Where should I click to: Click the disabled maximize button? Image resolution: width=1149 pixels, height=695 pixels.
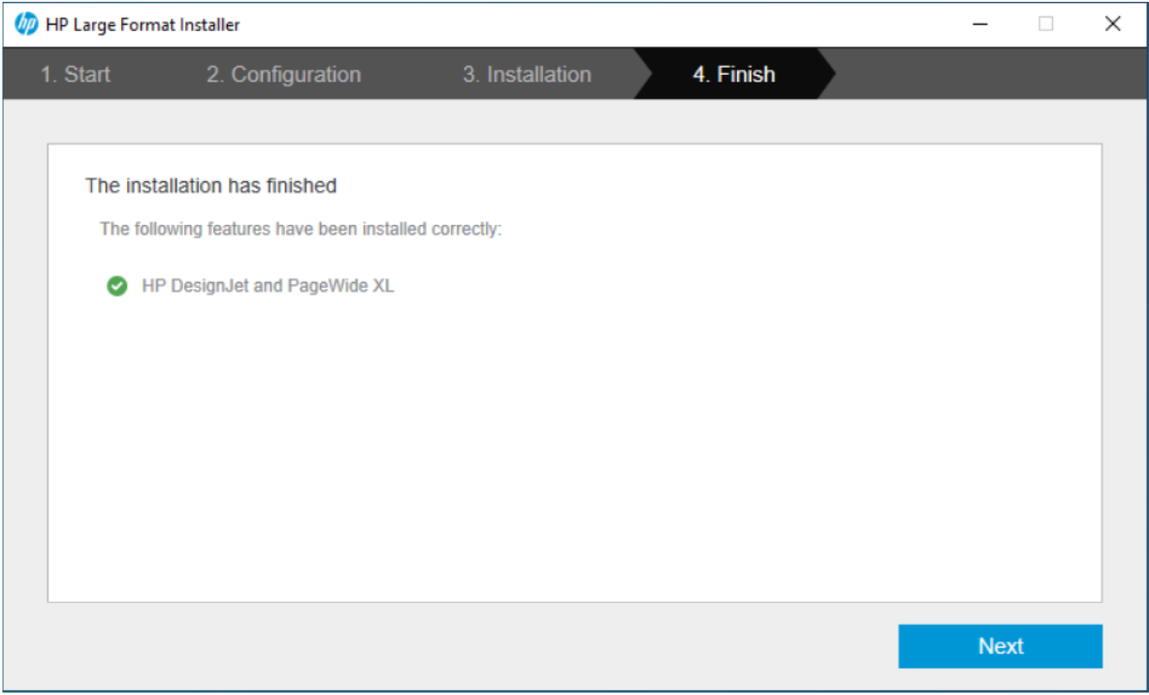tap(1045, 24)
